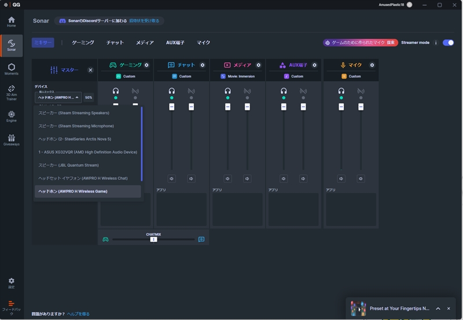Toggle チャット stream broadcast icon
The image size is (463, 320).
(192, 91)
